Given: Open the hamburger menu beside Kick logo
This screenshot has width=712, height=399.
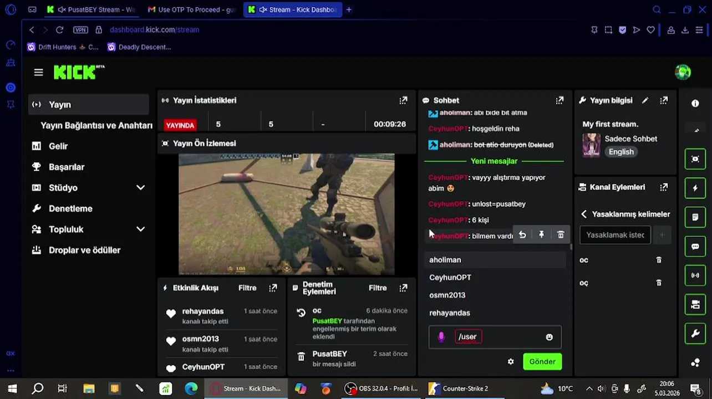Looking at the screenshot, I should click(38, 72).
